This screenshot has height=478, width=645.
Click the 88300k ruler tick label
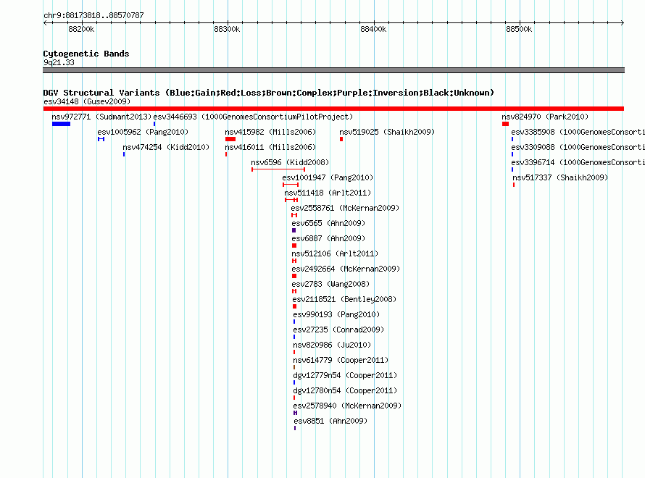(227, 29)
